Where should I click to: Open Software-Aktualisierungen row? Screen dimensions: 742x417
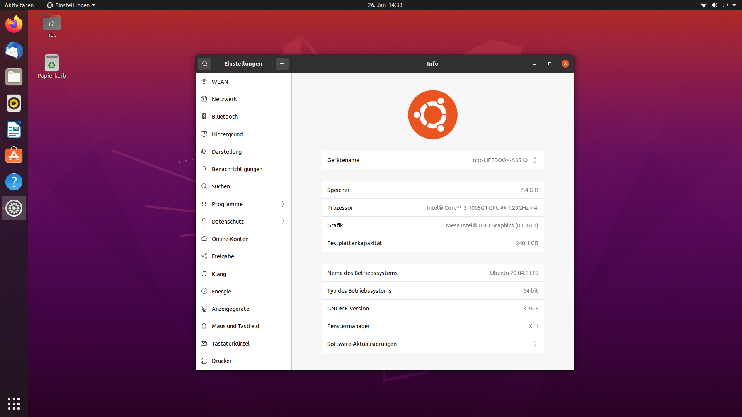tap(432, 344)
